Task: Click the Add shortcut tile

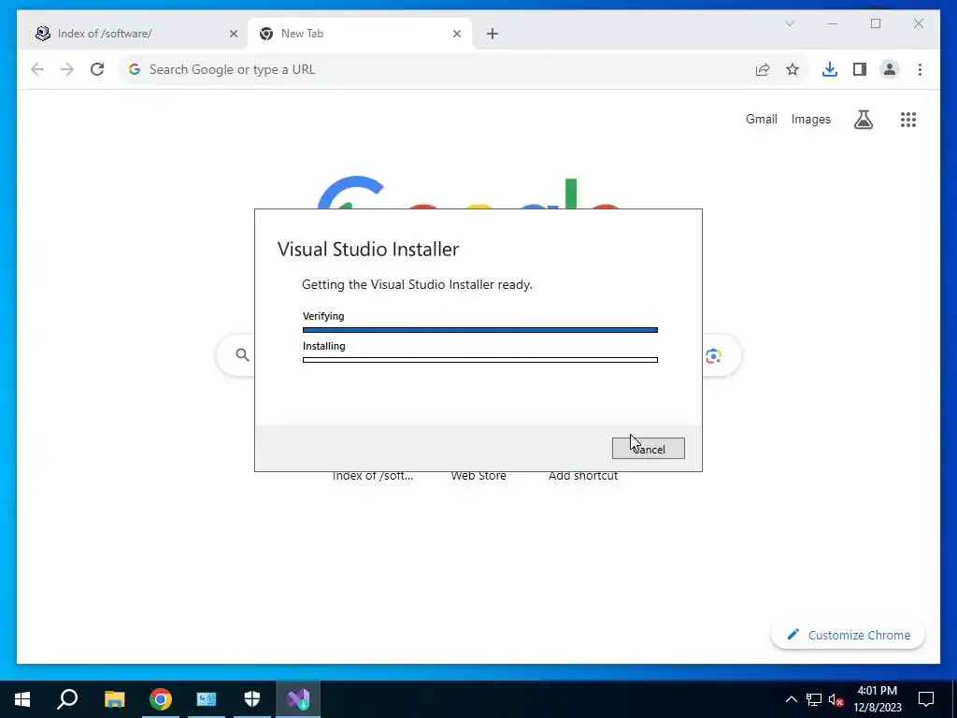Action: click(x=583, y=476)
